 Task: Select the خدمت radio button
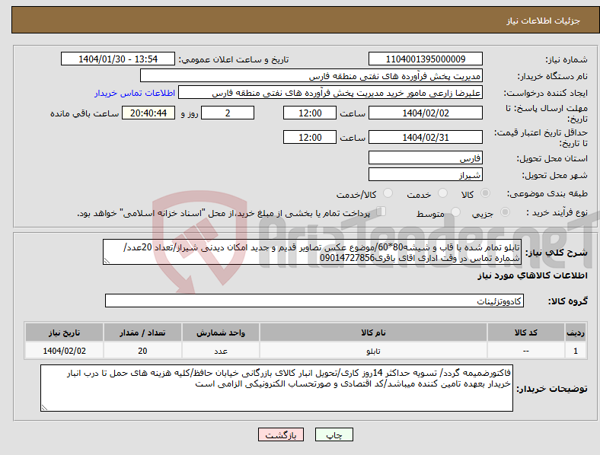[442, 193]
